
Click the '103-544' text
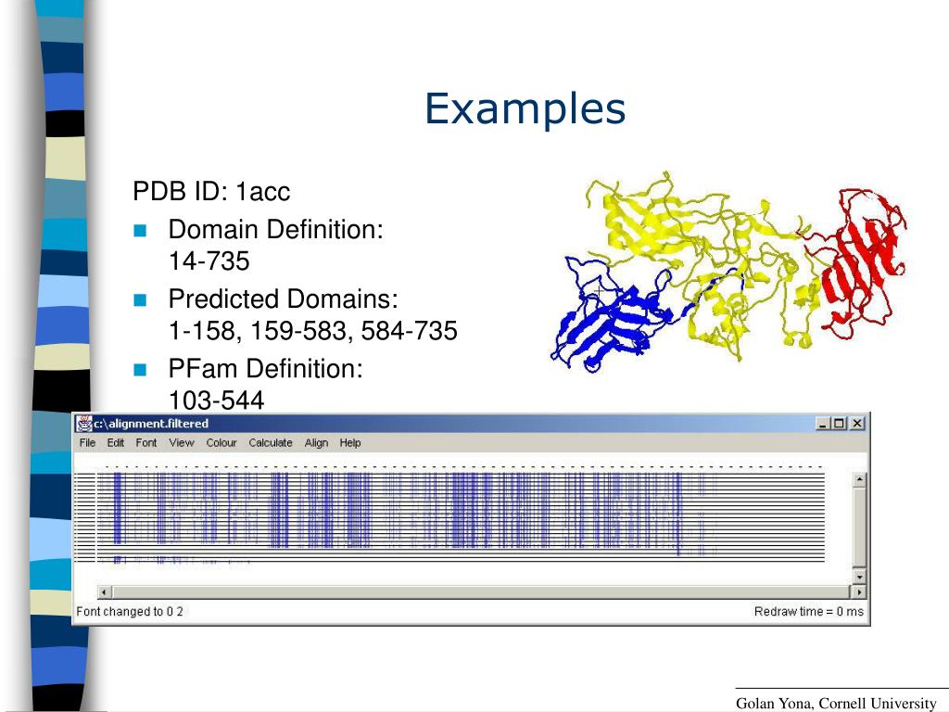(216, 400)
